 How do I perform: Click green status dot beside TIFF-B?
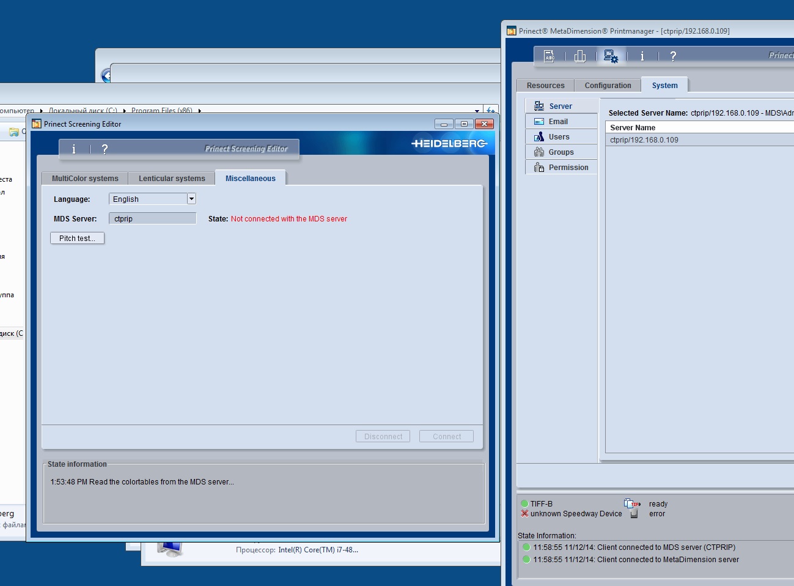(524, 504)
